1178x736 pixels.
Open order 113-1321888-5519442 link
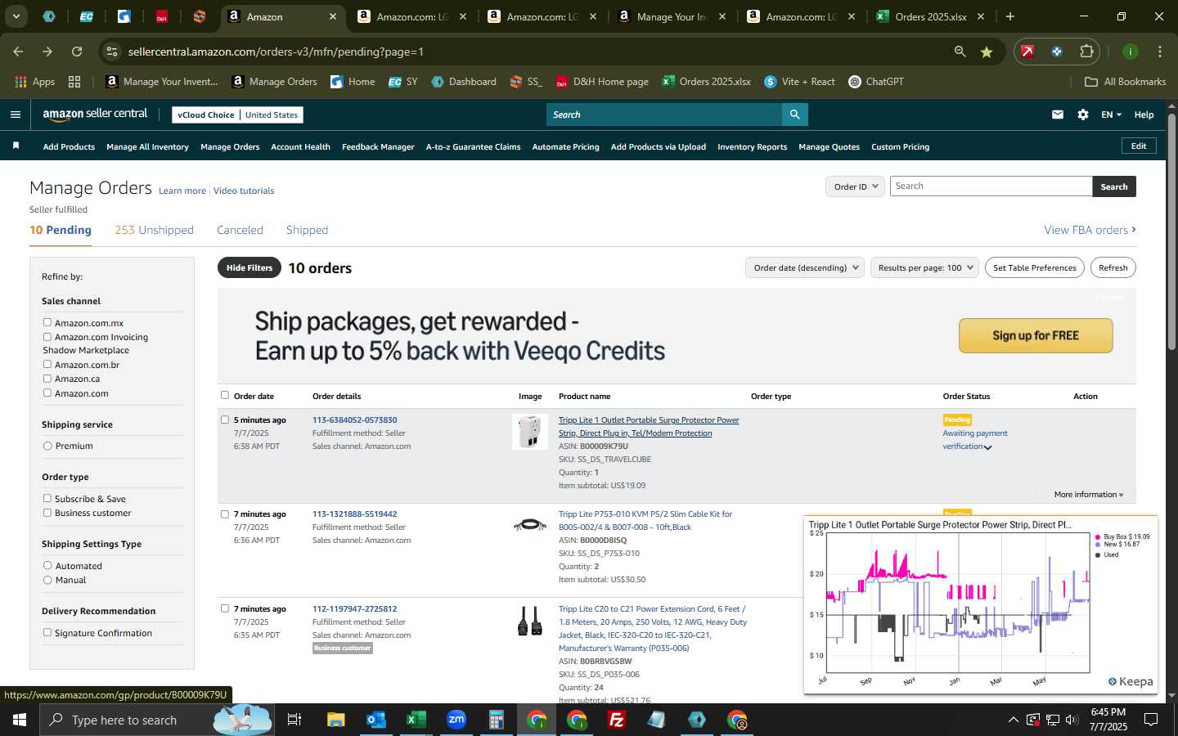pos(354,514)
